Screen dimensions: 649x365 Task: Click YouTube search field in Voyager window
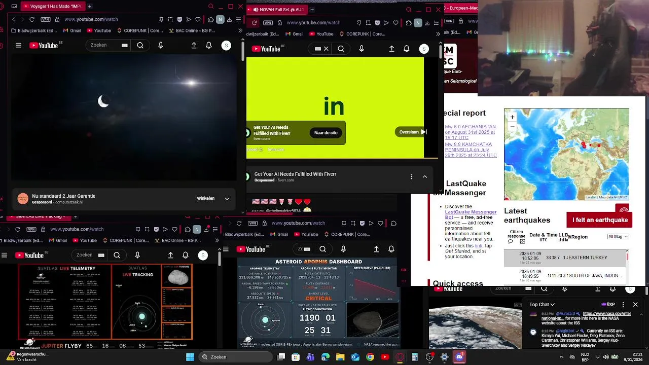pos(109,45)
